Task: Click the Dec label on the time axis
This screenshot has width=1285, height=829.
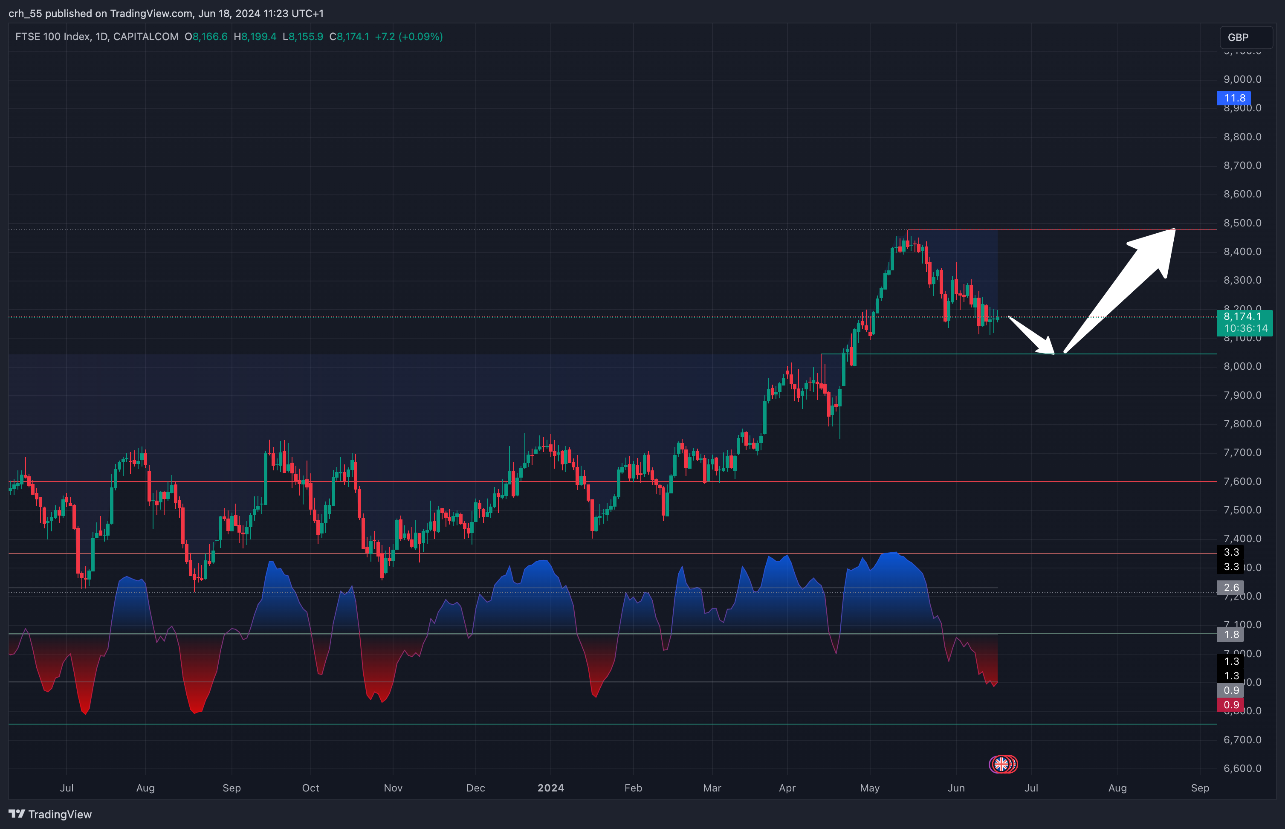Action: (x=476, y=788)
